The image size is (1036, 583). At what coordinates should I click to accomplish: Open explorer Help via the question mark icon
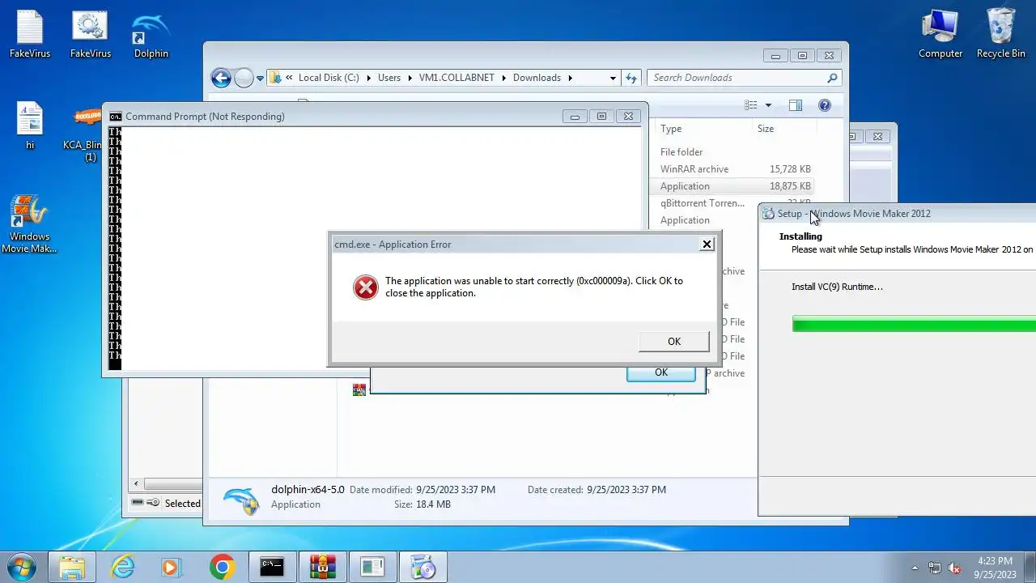[x=825, y=105]
